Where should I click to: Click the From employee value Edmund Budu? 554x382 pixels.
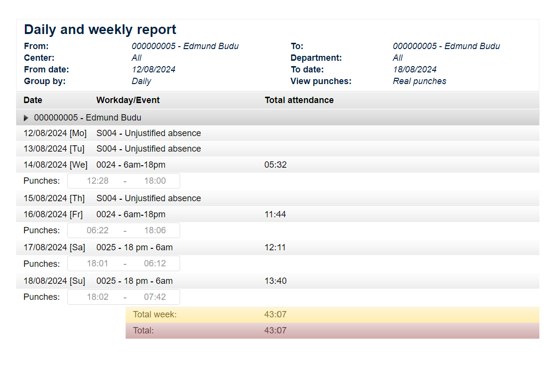185,46
